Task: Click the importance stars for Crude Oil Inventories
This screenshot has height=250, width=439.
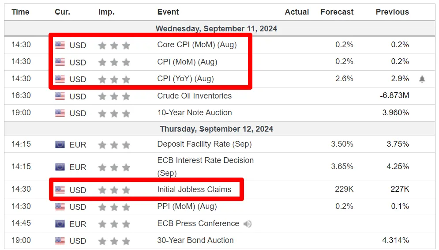Action: coord(114,96)
